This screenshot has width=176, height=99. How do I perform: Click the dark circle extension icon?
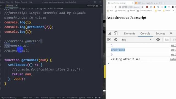tap(173, 7)
